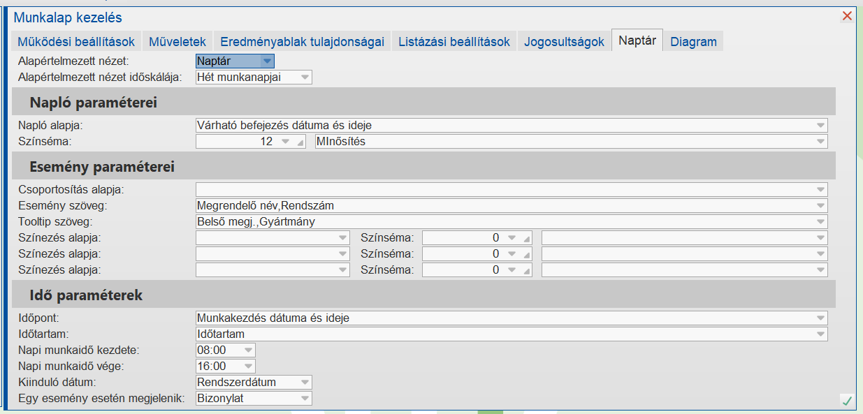
Task: Close the Munkalap kezelés window
Action: click(847, 16)
